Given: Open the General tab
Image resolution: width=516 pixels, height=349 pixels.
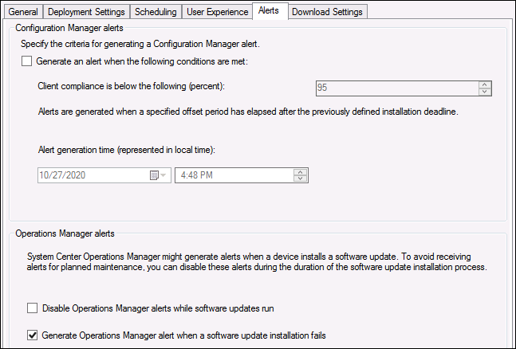Looking at the screenshot, I should coord(23,12).
